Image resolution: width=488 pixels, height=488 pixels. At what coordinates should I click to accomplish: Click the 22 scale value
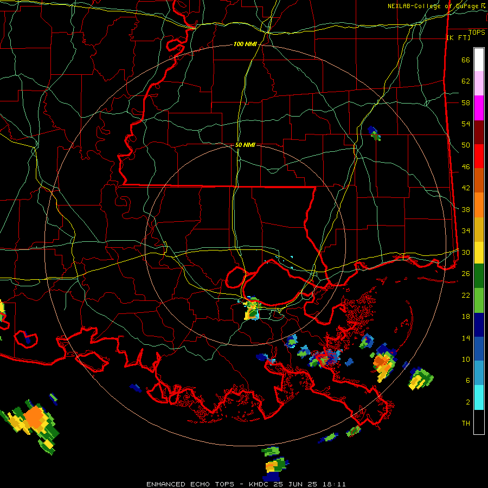pos(466,295)
